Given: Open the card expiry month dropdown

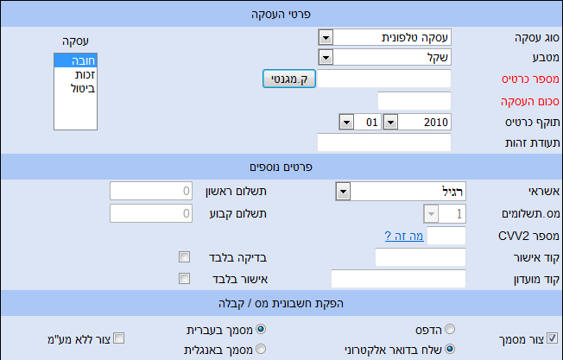Looking at the screenshot, I should tap(346, 122).
